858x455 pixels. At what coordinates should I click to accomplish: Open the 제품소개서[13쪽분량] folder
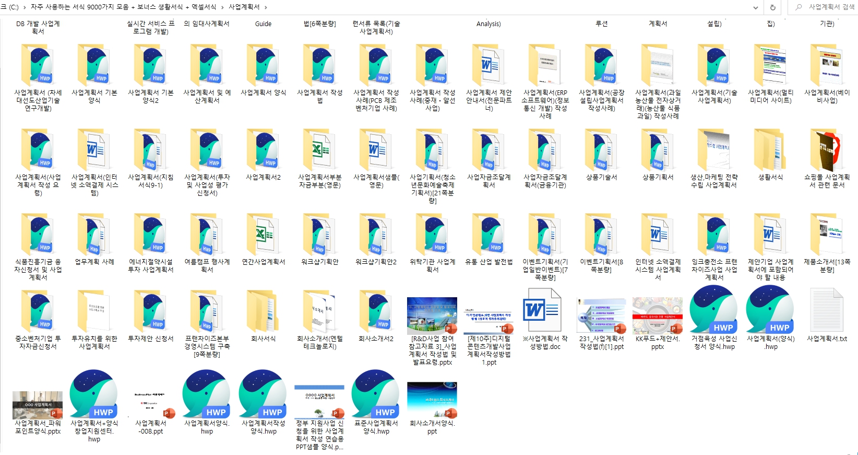(827, 235)
